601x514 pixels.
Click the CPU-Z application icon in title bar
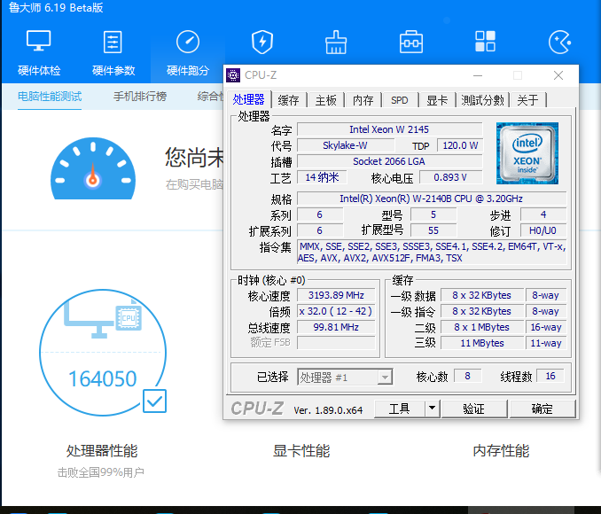pos(233,75)
